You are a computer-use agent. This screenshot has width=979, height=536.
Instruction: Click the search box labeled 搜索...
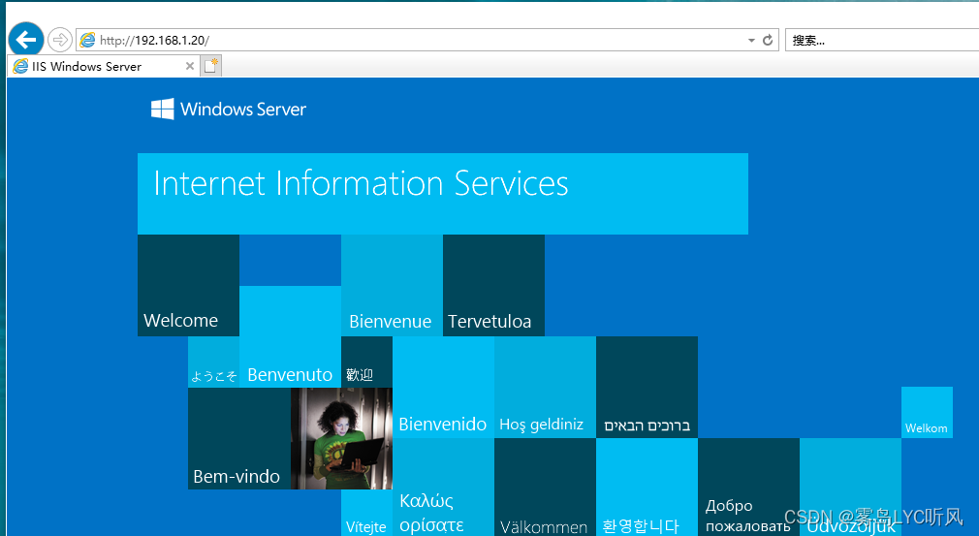click(x=882, y=40)
